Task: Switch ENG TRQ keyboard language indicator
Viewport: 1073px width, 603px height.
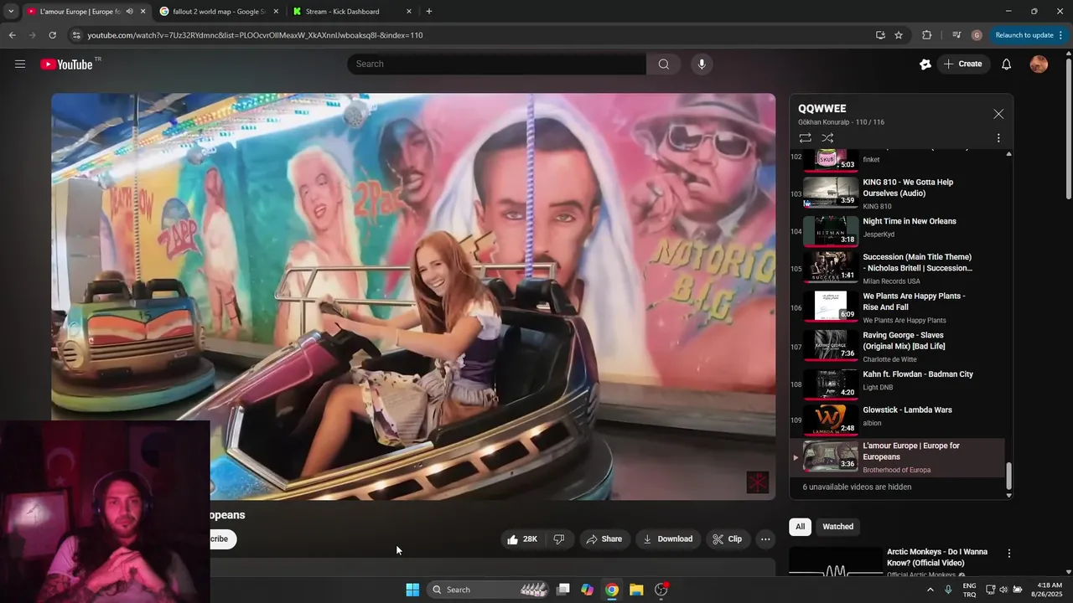Action: (969, 590)
